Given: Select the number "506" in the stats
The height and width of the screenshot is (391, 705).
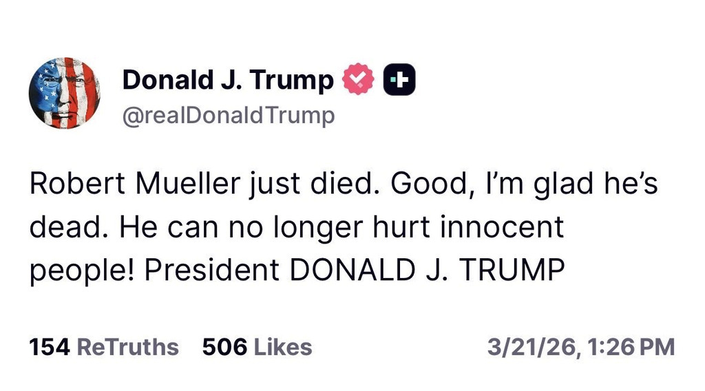Looking at the screenshot, I should click(x=224, y=347).
